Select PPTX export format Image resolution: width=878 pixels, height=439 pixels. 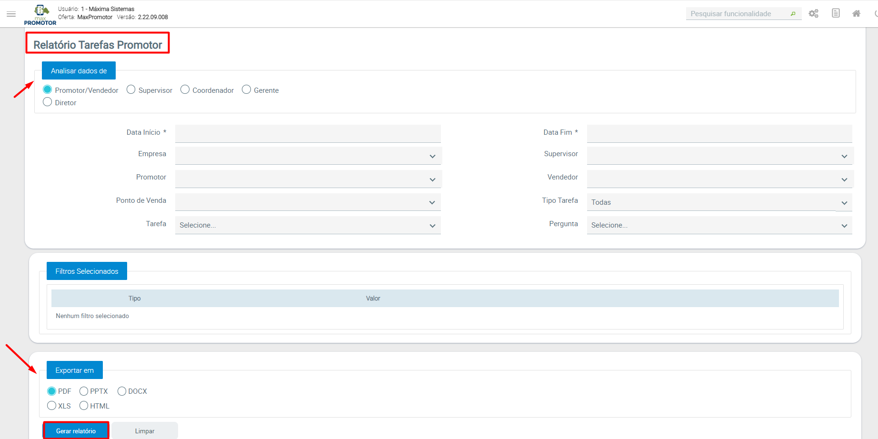coord(84,391)
